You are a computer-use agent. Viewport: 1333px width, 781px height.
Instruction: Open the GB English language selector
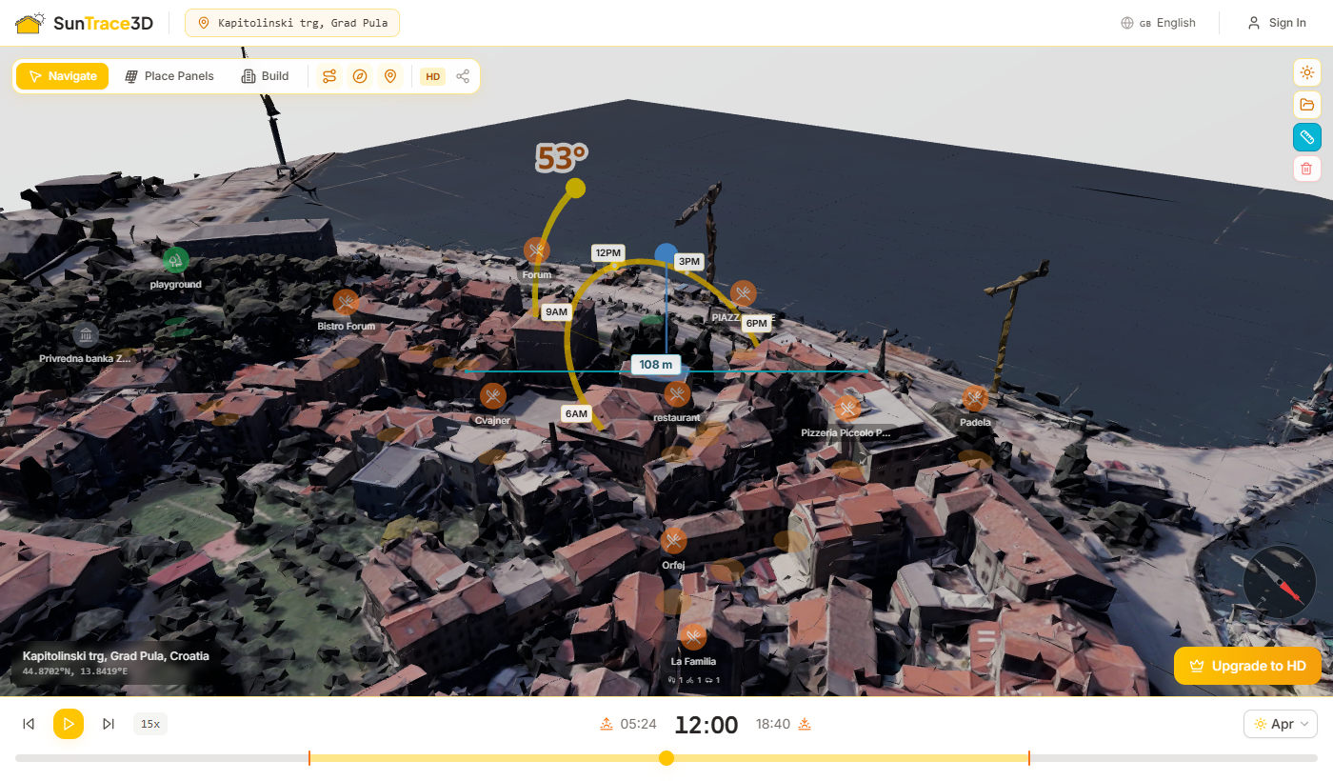coord(1158,22)
